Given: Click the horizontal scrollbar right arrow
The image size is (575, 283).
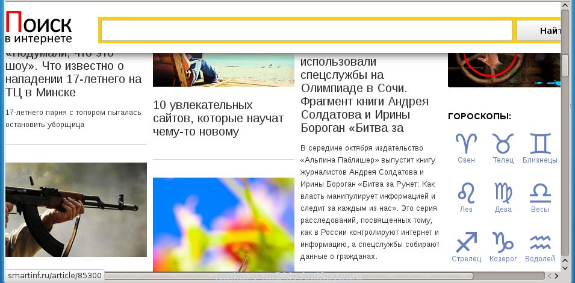Looking at the screenshot, I should (557, 276).
